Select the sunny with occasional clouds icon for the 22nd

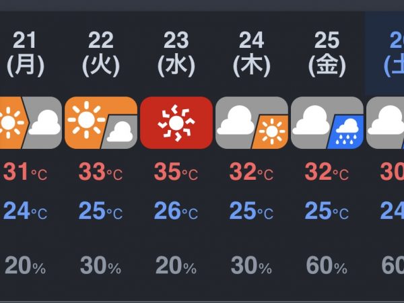click(101, 123)
